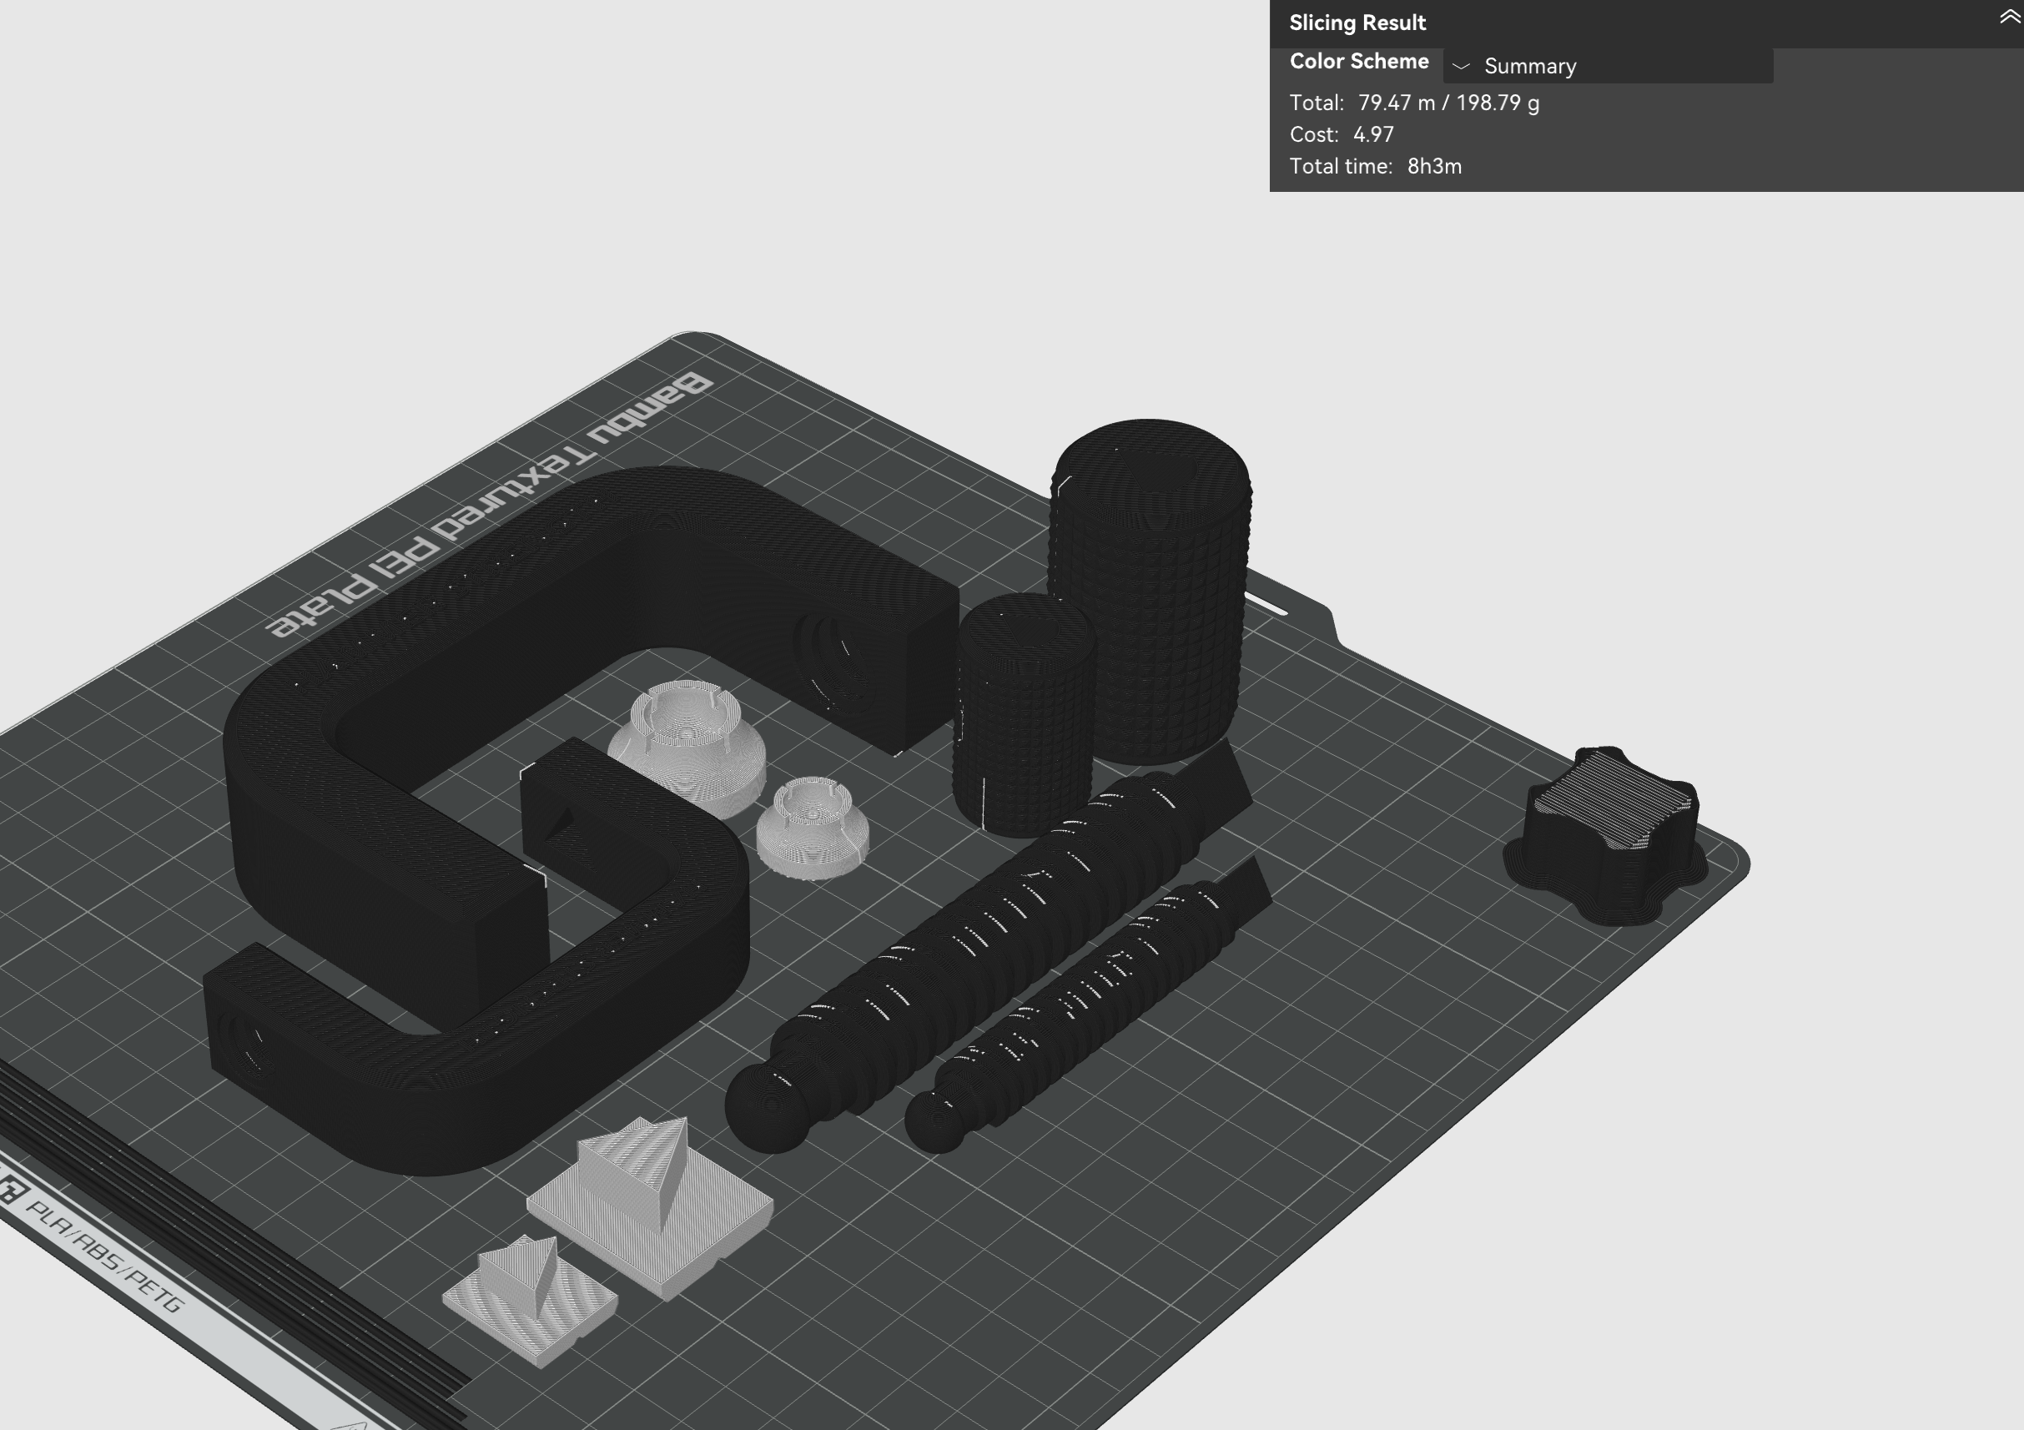Select the larger gray square base part

(x=652, y=1208)
